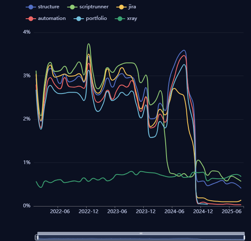
Task: Click the light-blue portfolio legend marker
Action: [x=79, y=19]
